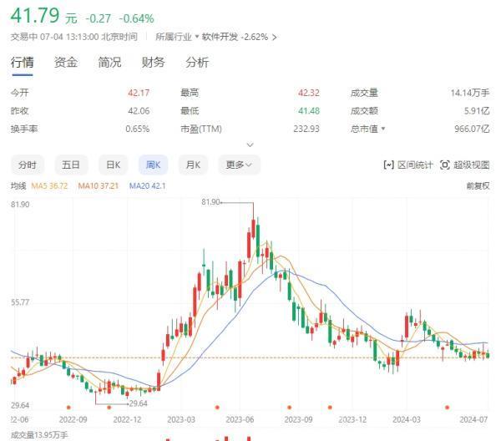Screen dimensions: 501x441
Task: Click the 2023-06 date axis label
Action: [x=240, y=419]
